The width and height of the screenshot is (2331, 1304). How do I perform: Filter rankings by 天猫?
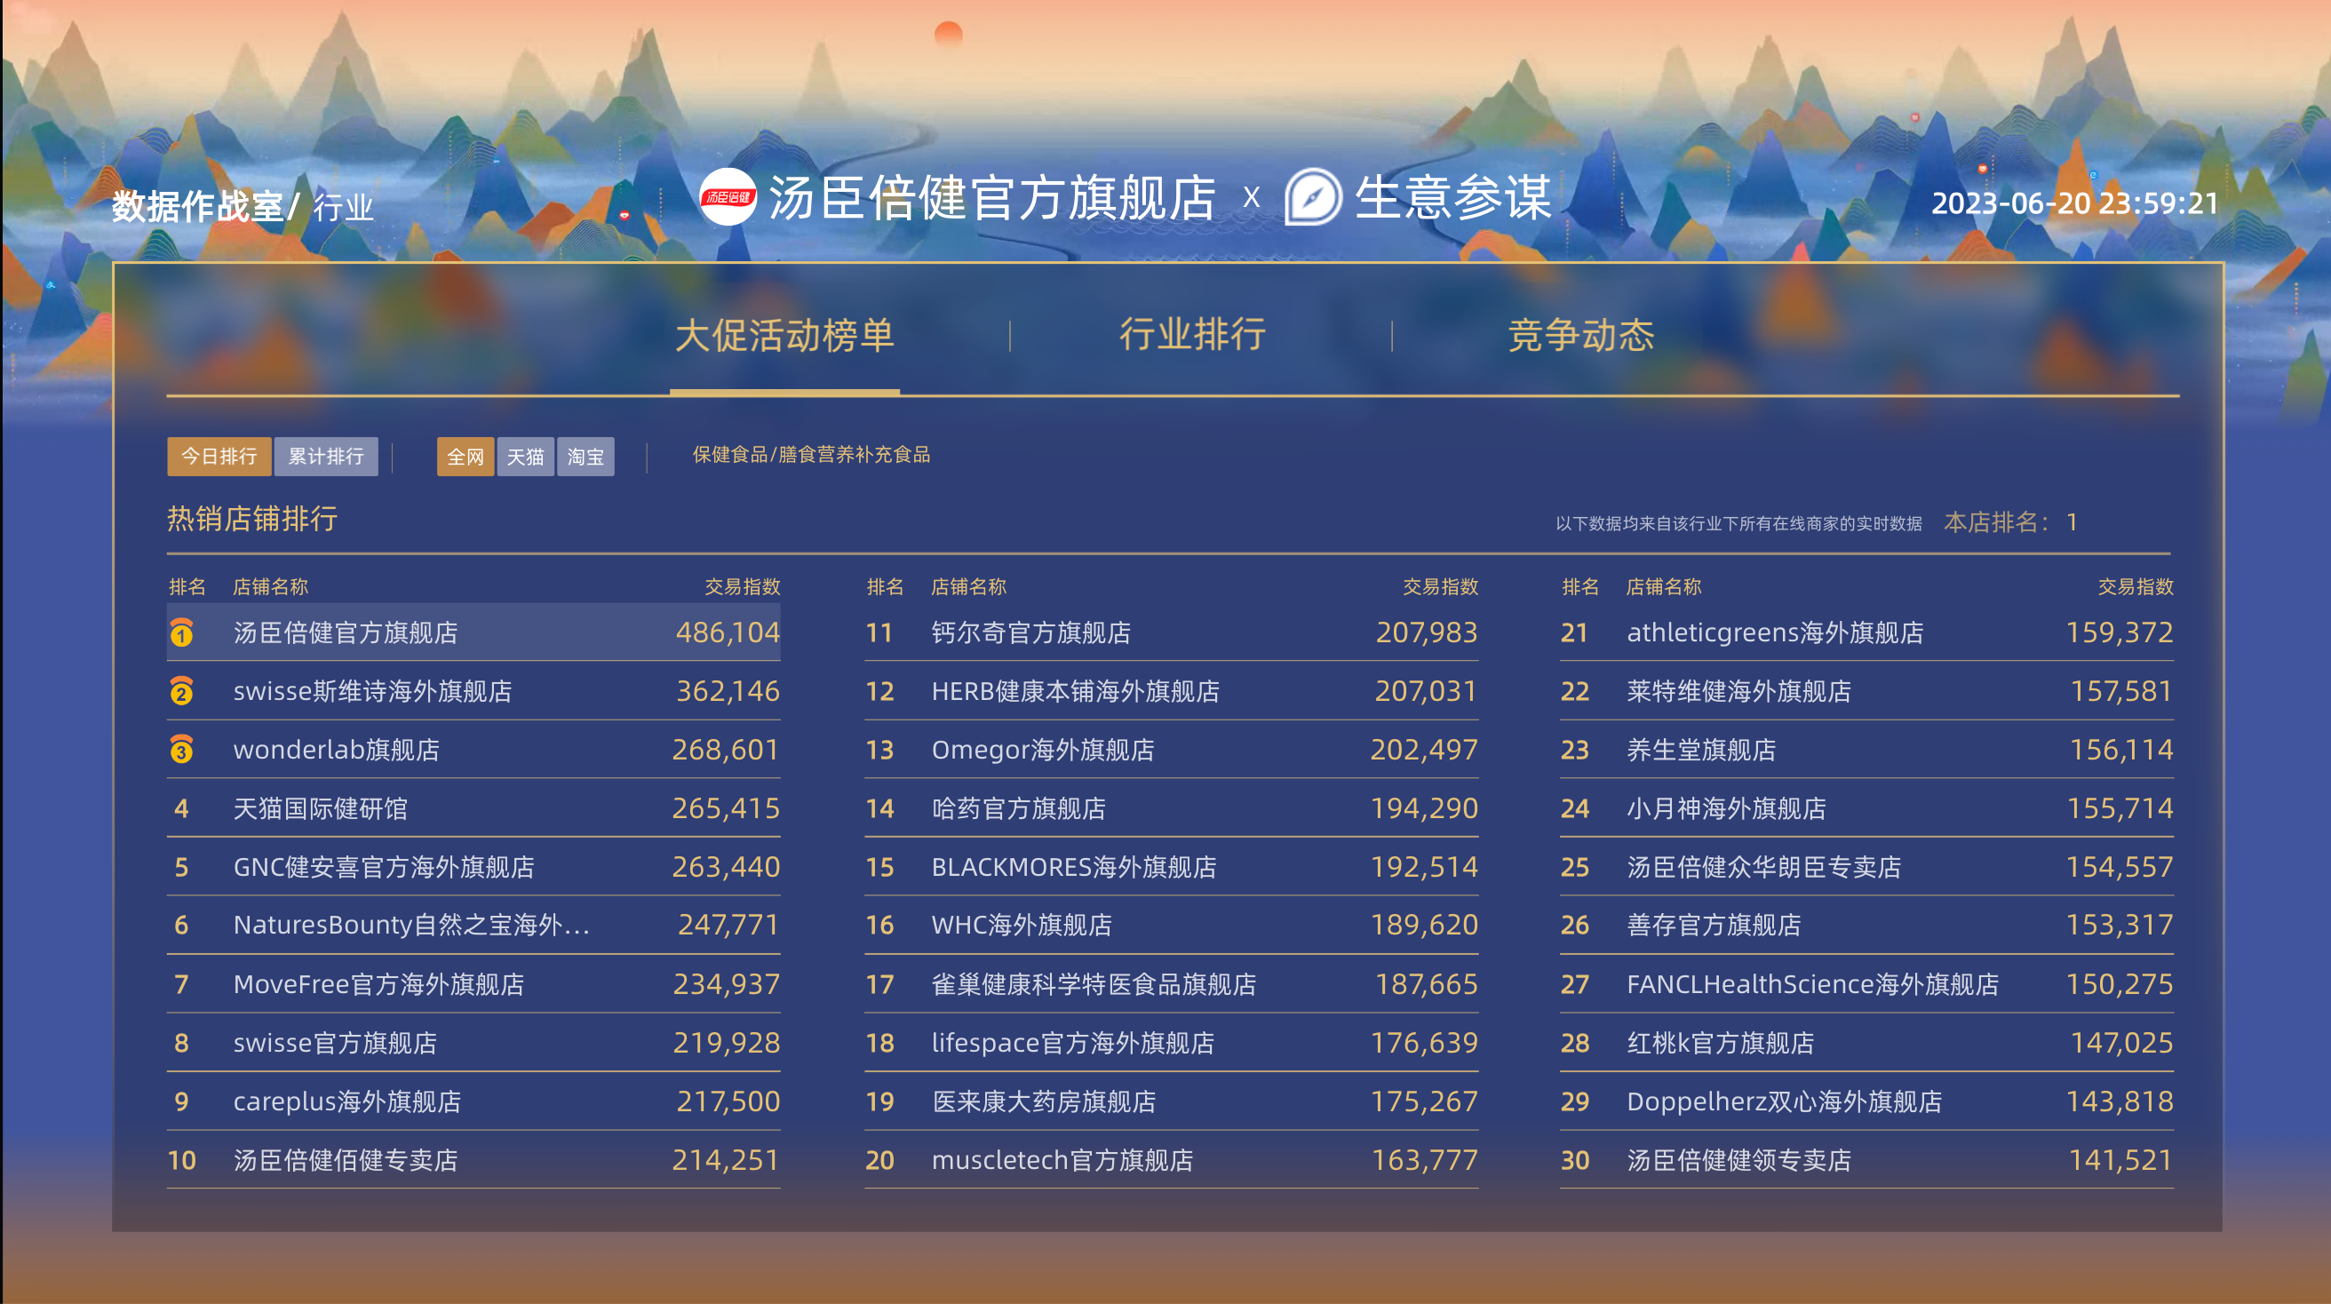pyautogui.click(x=525, y=456)
